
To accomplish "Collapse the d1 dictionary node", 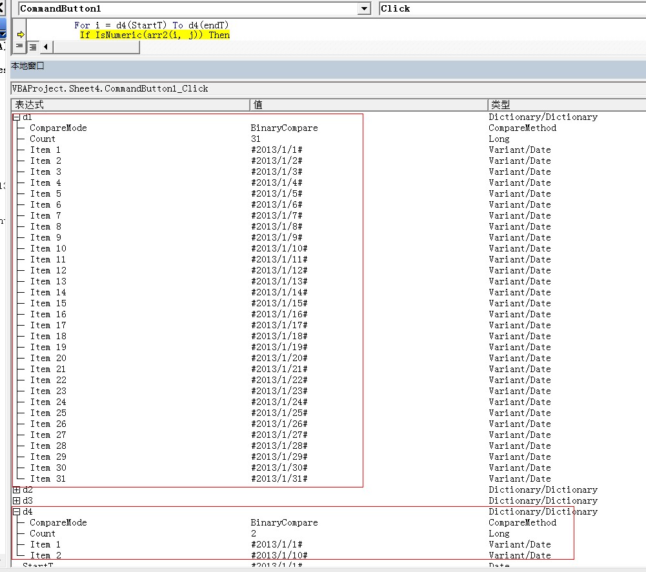I will point(17,117).
